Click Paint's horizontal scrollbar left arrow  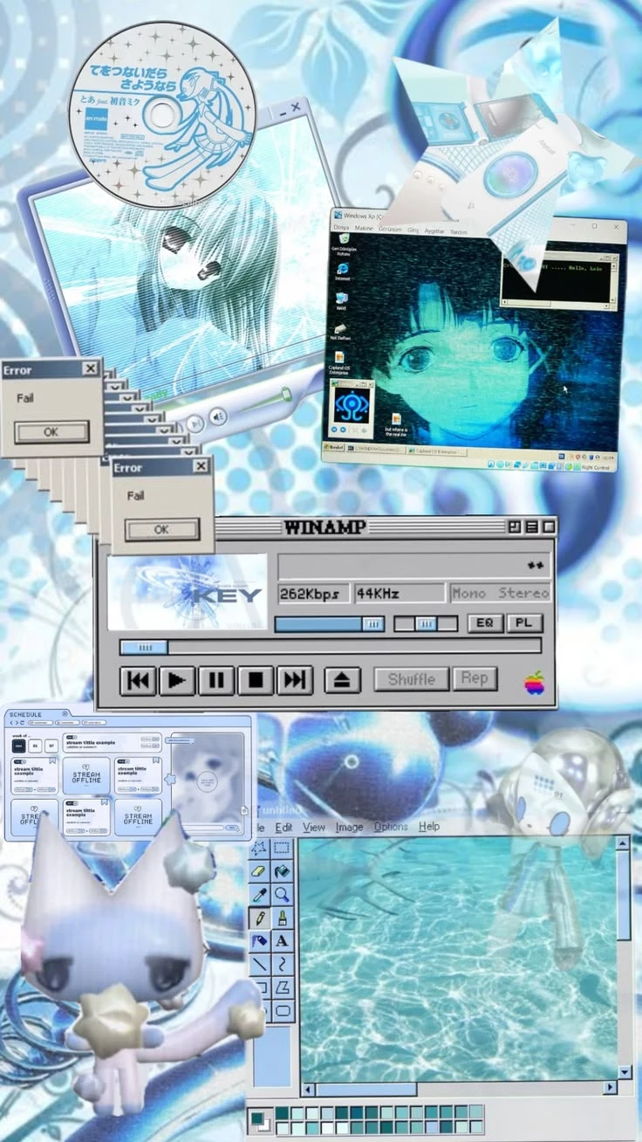click(x=308, y=1089)
